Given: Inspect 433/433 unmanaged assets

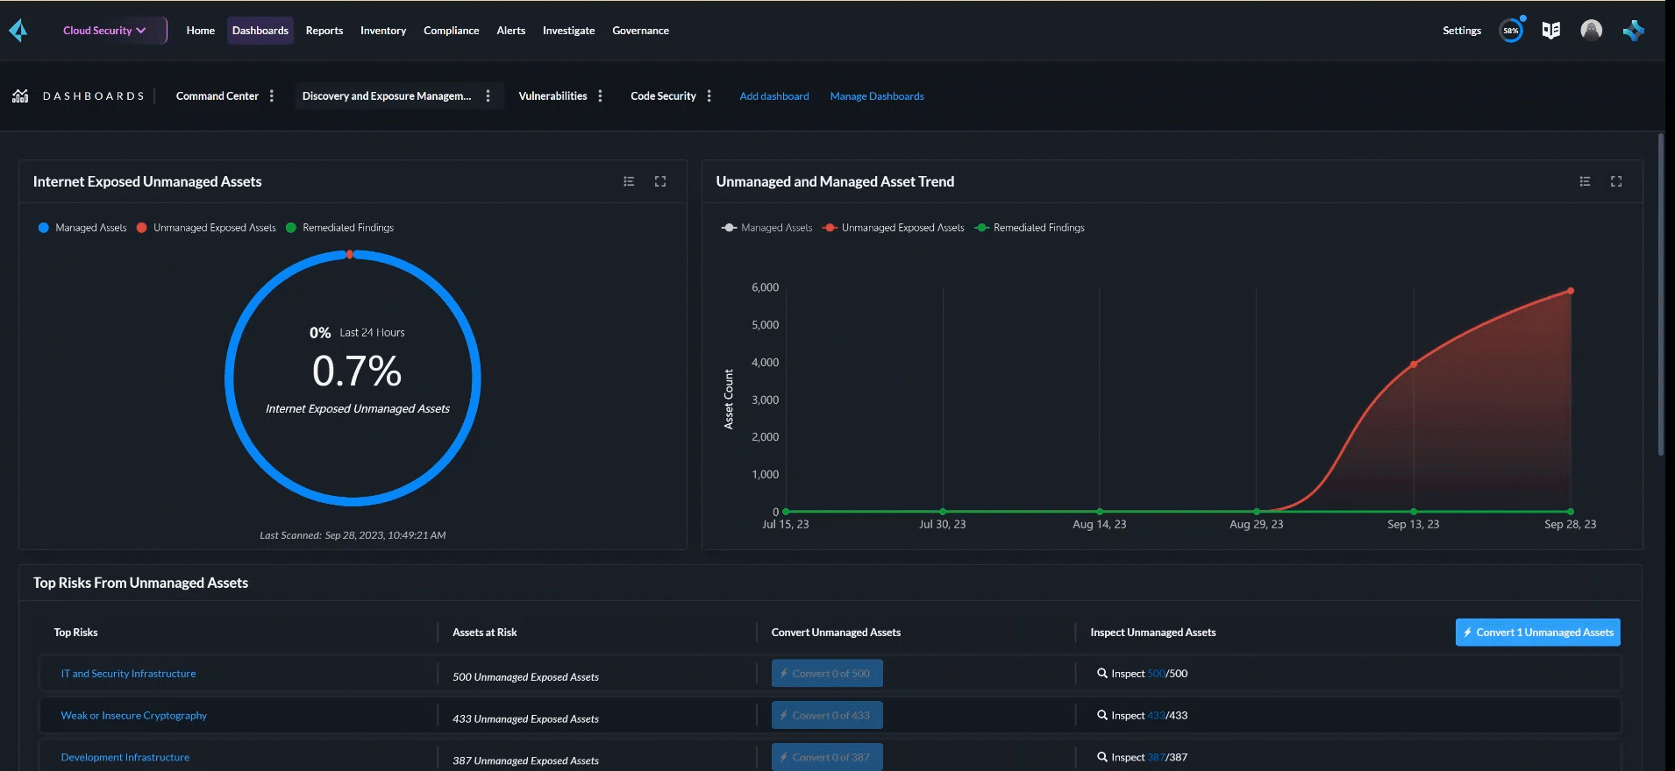Looking at the screenshot, I should click(1142, 716).
